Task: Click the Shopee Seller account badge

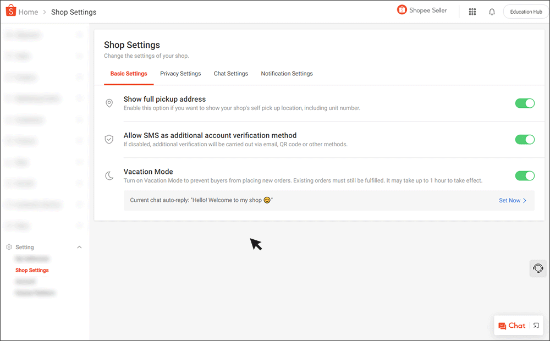Action: pyautogui.click(x=421, y=10)
